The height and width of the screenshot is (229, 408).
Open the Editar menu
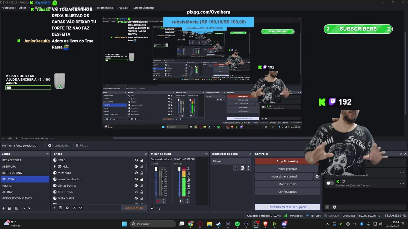click(x=22, y=8)
